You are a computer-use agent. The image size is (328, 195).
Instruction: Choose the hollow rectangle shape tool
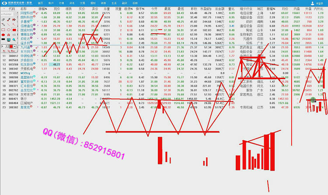(x=3, y=29)
